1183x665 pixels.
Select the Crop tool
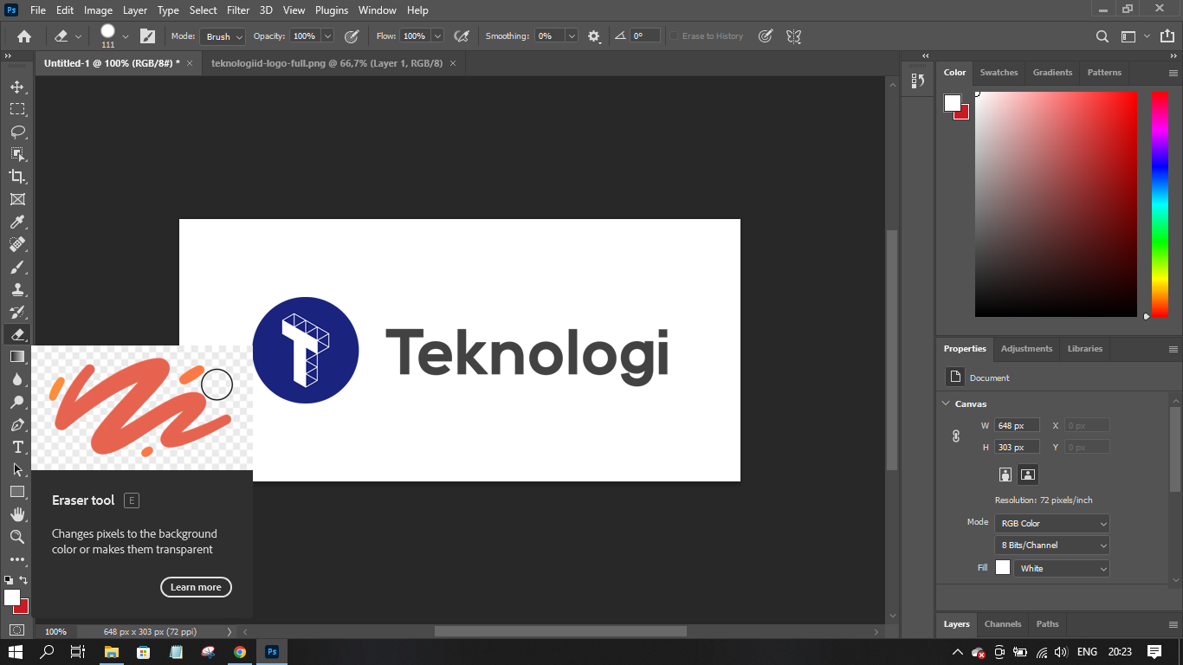pyautogui.click(x=16, y=177)
